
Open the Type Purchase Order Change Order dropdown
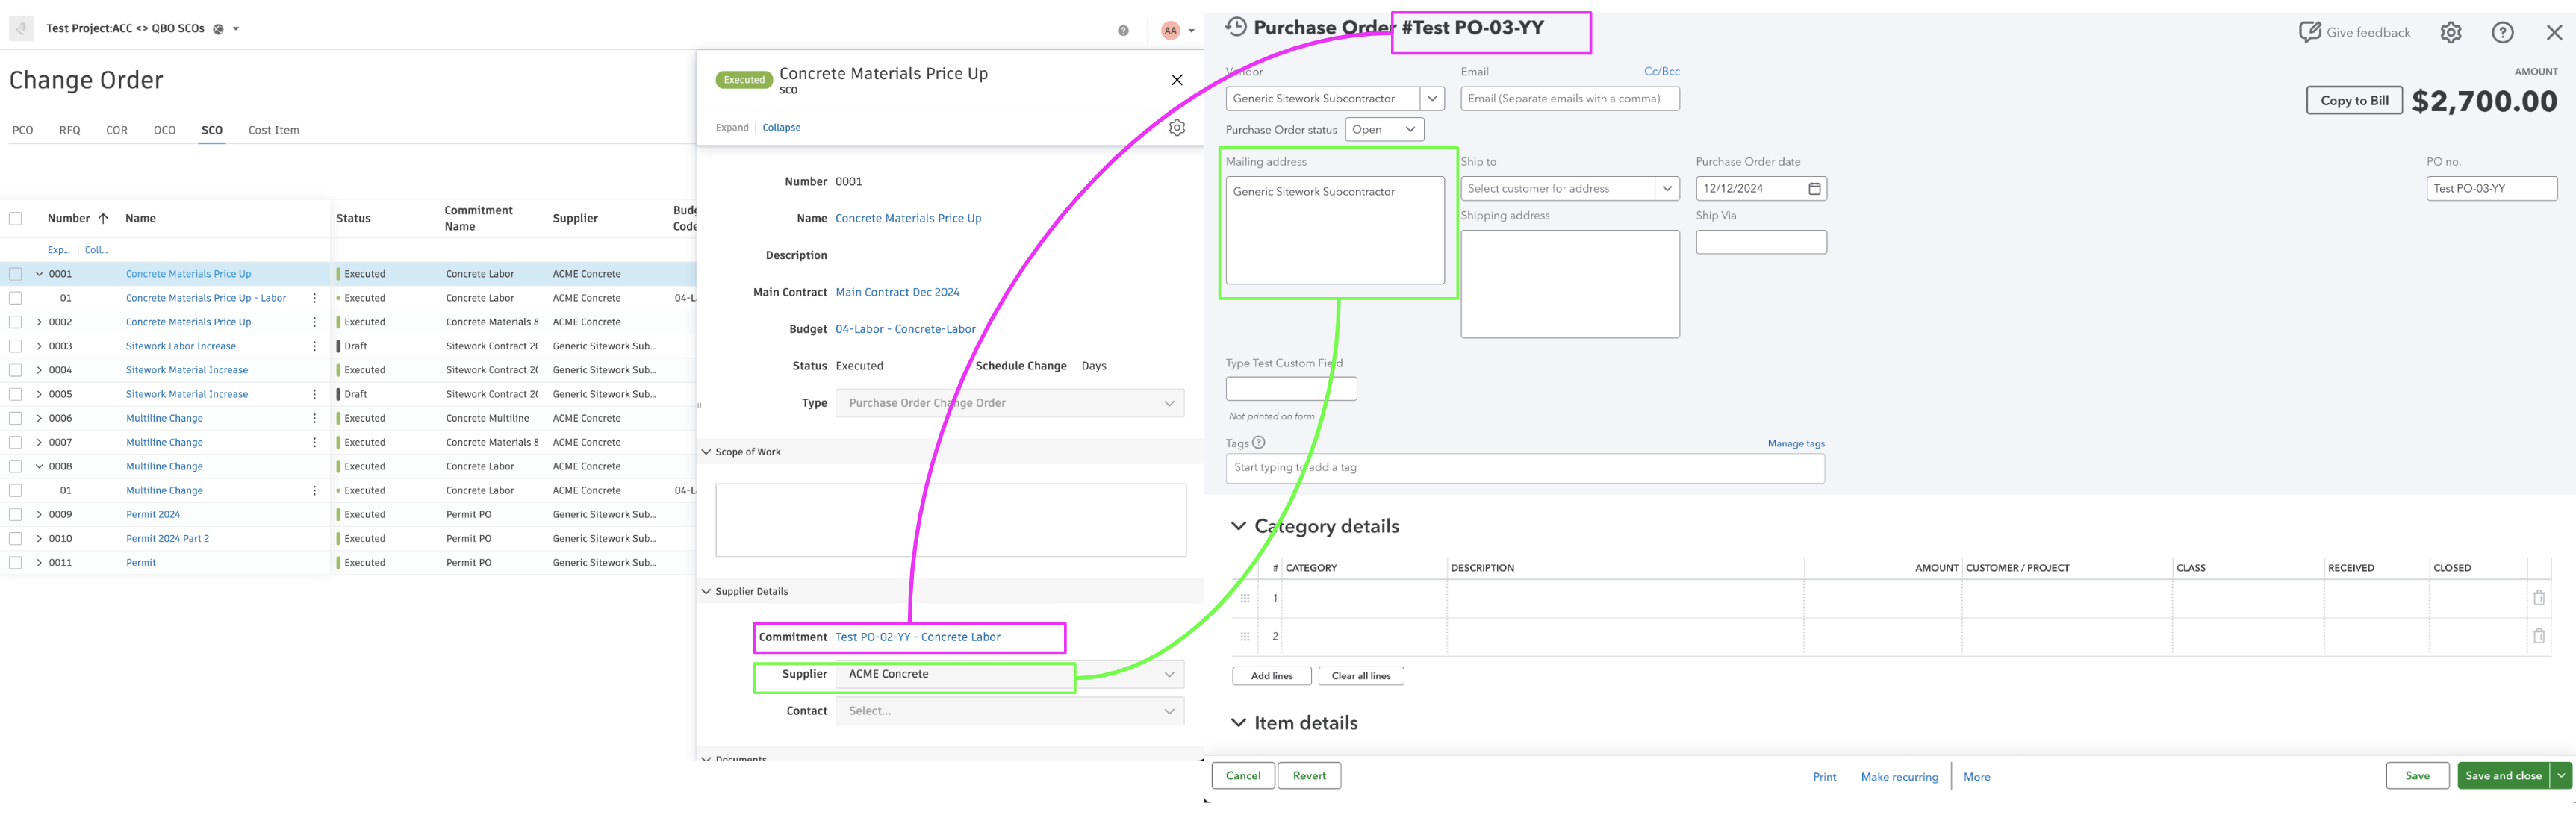coord(1010,403)
